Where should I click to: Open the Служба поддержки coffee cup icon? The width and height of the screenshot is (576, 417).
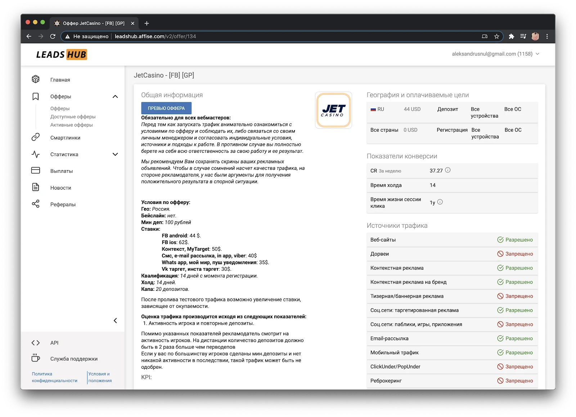click(36, 358)
